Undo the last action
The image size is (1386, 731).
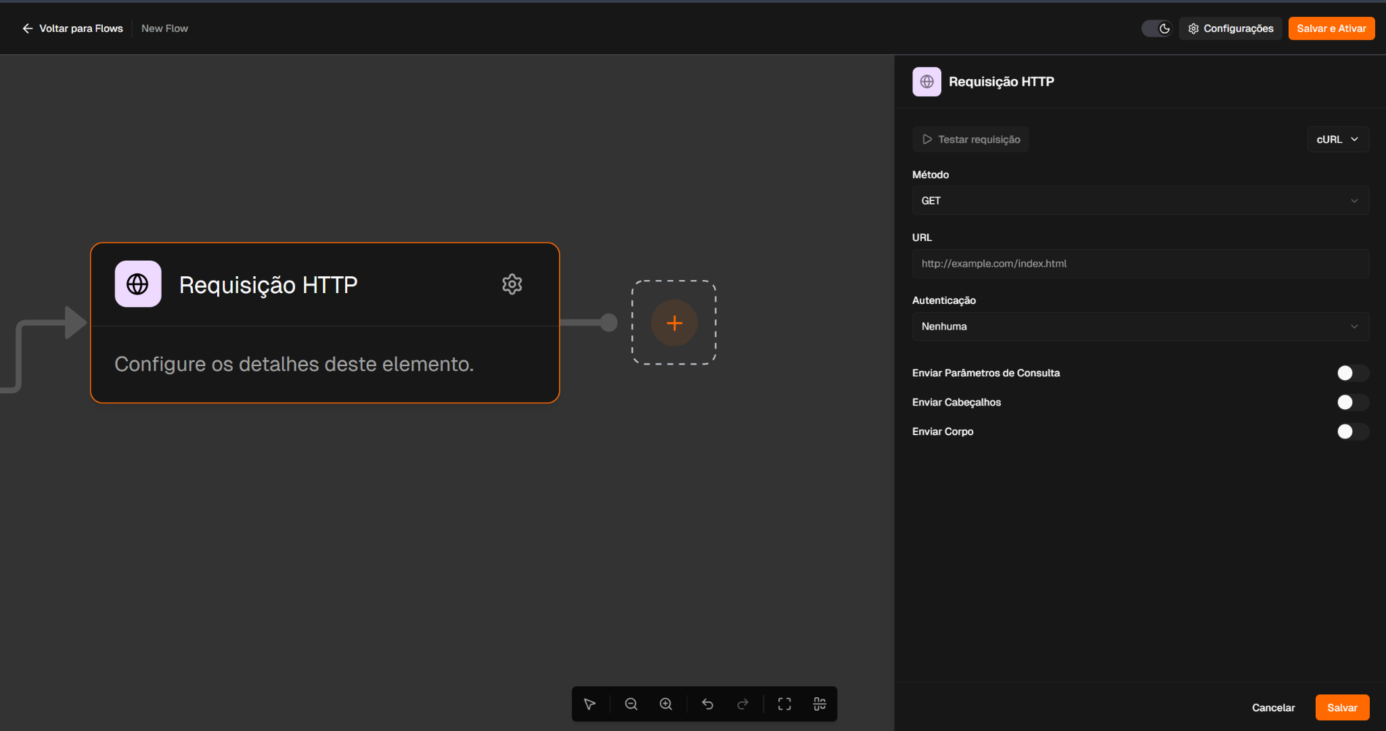(x=707, y=704)
